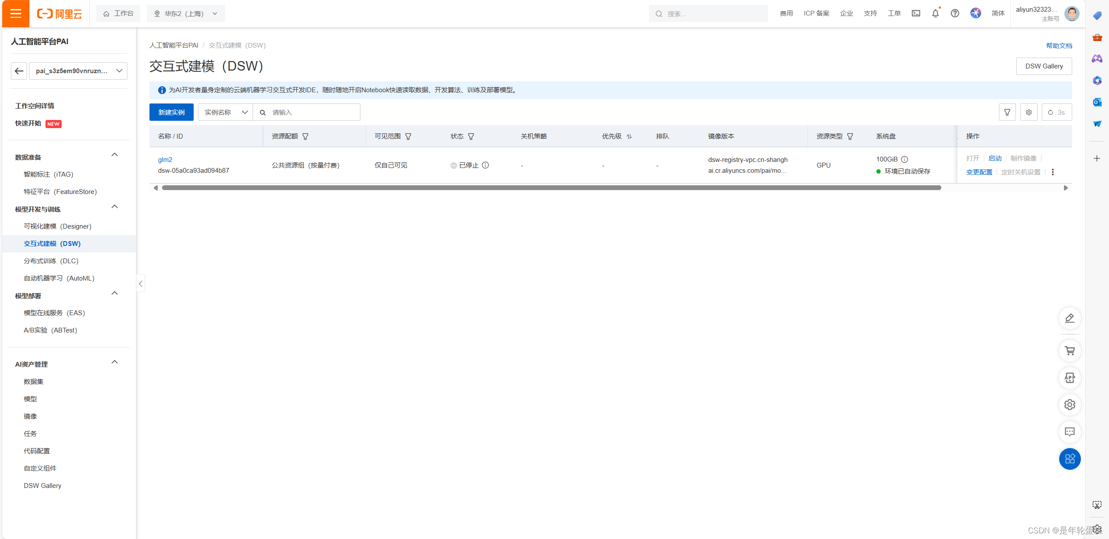The width and height of the screenshot is (1109, 539).
Task: Open the table column settings gear
Action: click(x=1029, y=112)
